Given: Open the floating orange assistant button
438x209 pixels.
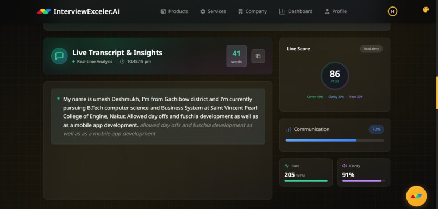Looking at the screenshot, I should tap(416, 196).
